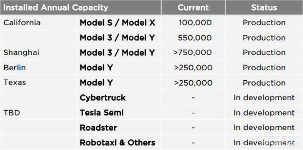Click the Installed Annual Capacity header

(56, 7)
